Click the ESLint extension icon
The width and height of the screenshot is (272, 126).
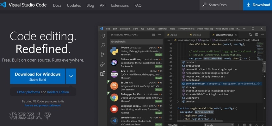coord(114,86)
